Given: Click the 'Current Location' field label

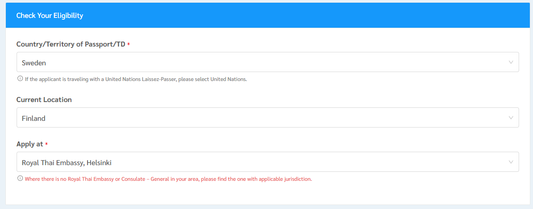Looking at the screenshot, I should pos(44,100).
